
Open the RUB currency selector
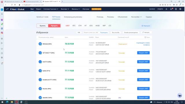click(x=79, y=32)
